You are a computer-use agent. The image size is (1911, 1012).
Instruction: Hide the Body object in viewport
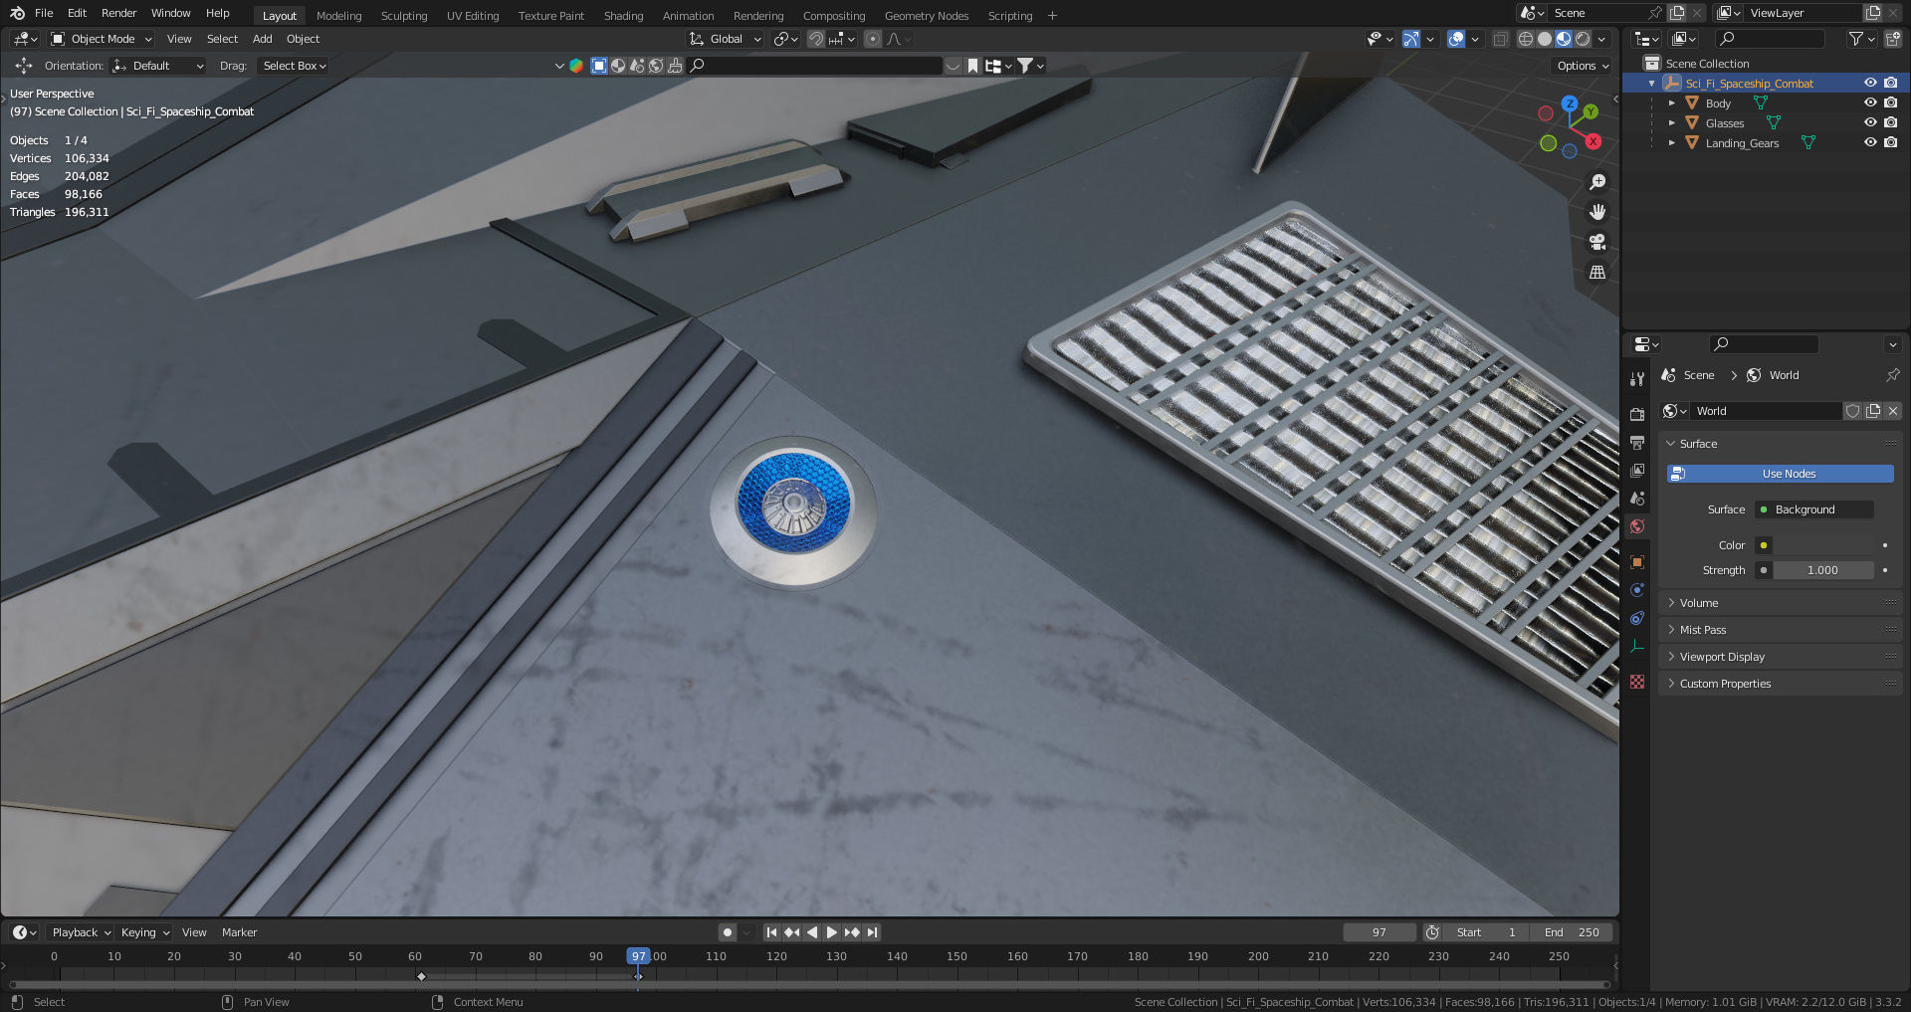(x=1870, y=102)
